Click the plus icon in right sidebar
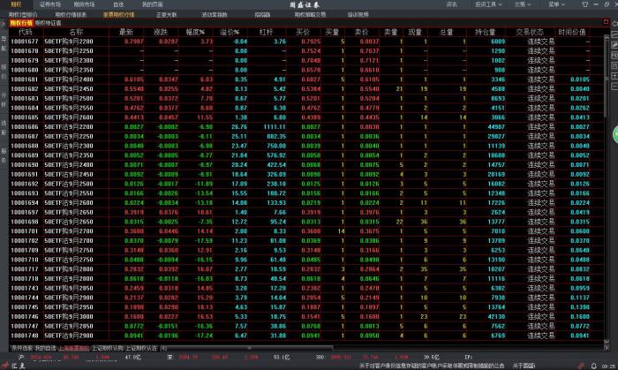The height and width of the screenshot is (370, 618). point(614,76)
